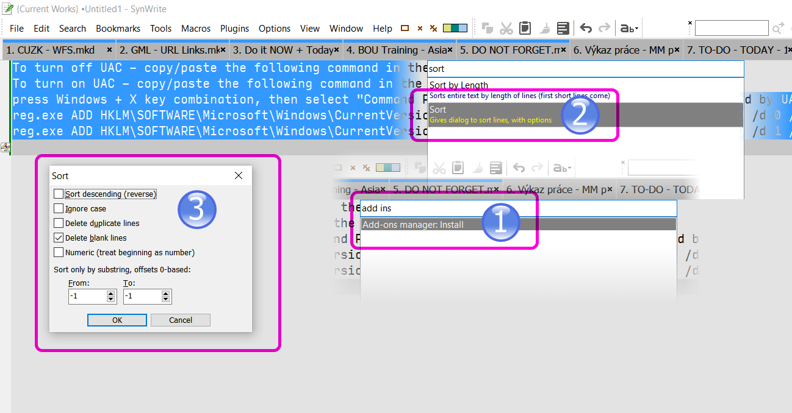The height and width of the screenshot is (413, 792).
Task: Click the Paste clipboard icon
Action: pyautogui.click(x=525, y=28)
